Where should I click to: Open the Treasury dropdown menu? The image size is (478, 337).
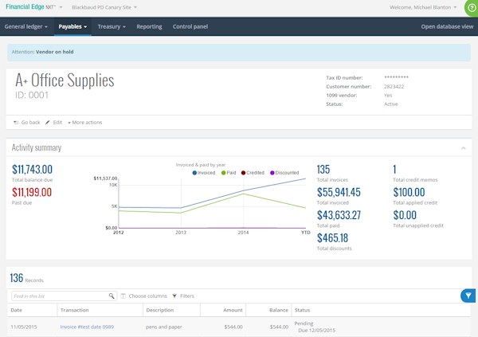112,26
